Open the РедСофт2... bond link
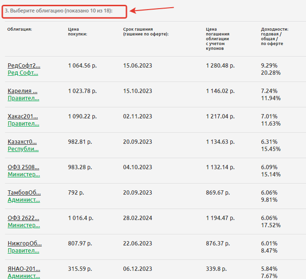 pyautogui.click(x=24, y=65)
